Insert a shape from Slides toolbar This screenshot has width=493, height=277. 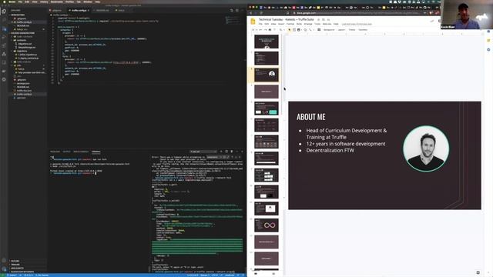[305, 30]
